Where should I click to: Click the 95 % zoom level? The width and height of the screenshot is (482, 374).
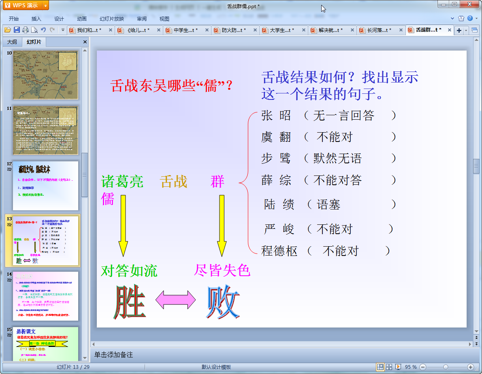point(411,367)
